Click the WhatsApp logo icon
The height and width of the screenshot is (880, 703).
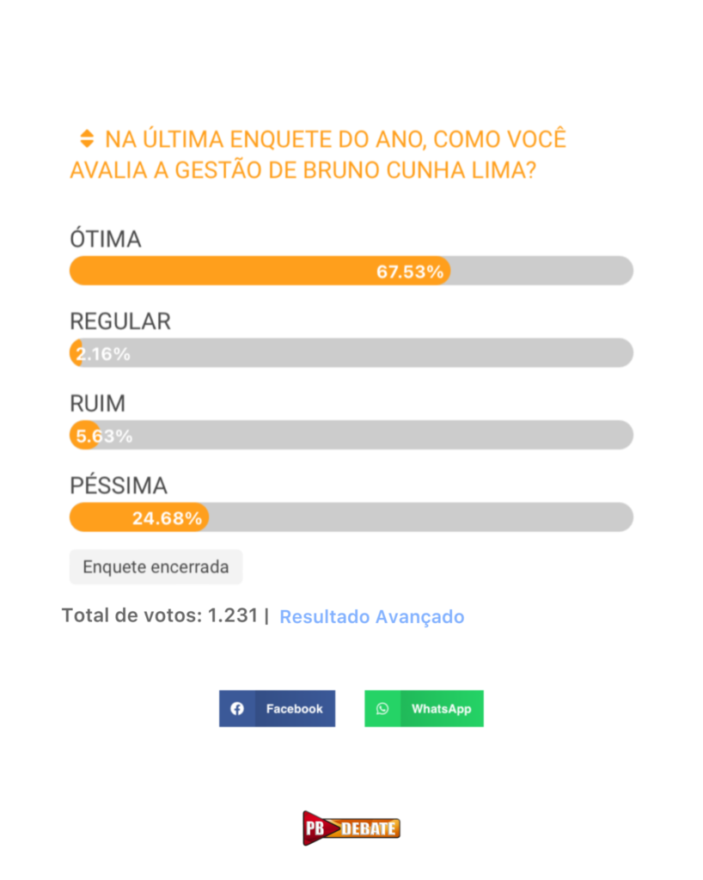point(382,709)
